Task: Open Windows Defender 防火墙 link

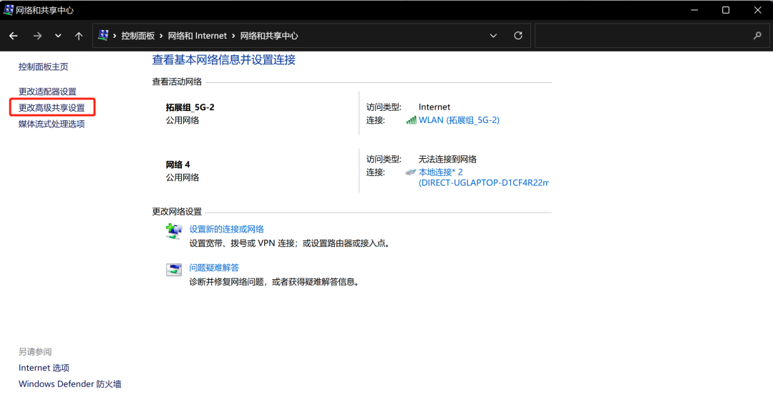Action: coord(70,384)
